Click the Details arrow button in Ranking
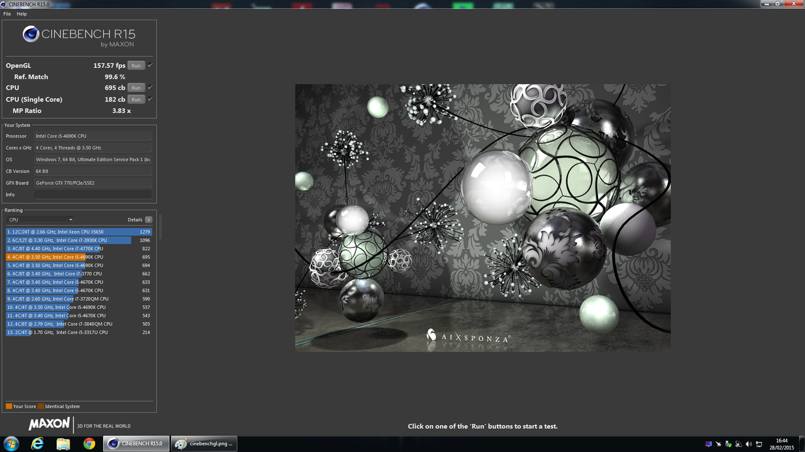 point(148,220)
